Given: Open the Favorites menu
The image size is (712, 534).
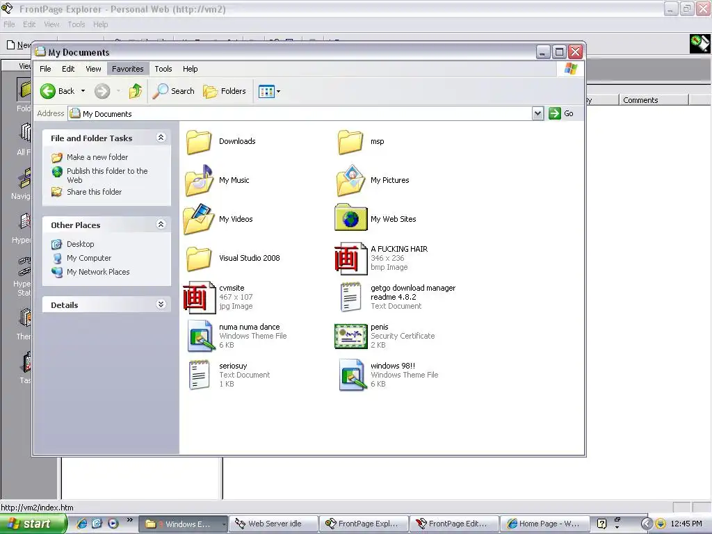Looking at the screenshot, I should (128, 69).
